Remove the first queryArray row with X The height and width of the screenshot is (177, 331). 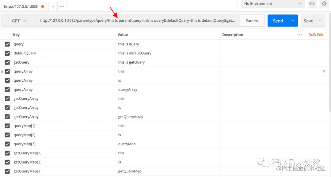pyautogui.click(x=324, y=71)
